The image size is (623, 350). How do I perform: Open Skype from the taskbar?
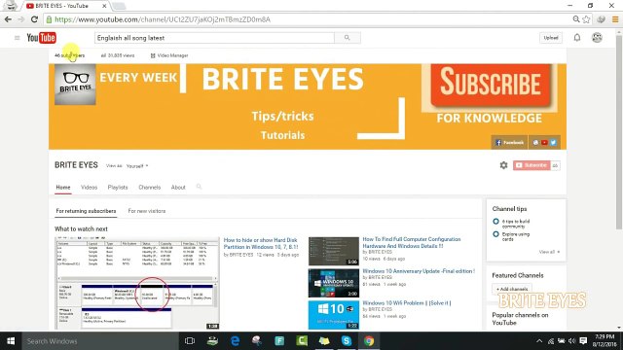[347, 341]
